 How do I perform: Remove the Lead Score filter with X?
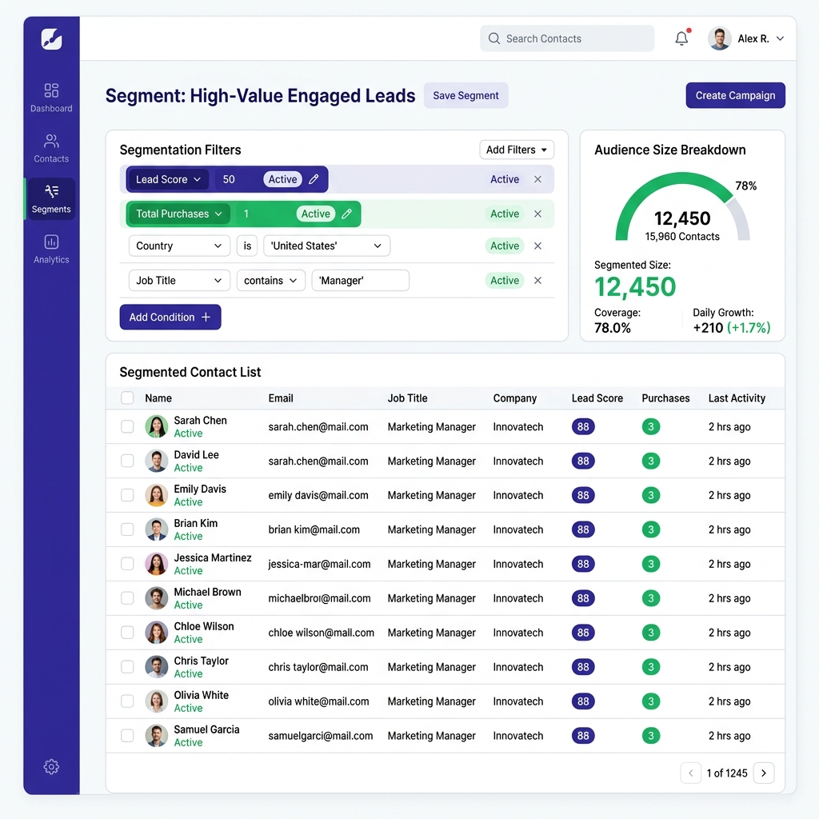537,179
